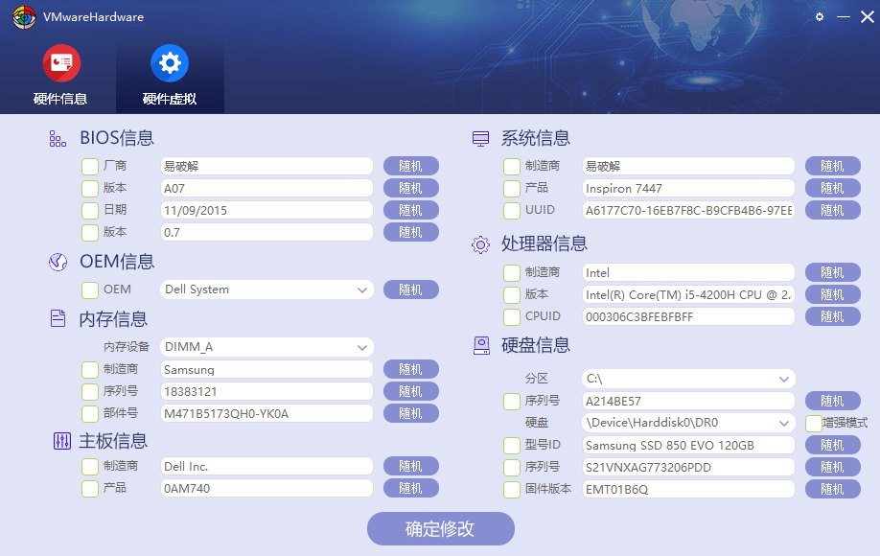The height and width of the screenshot is (556, 880).
Task: Enable memory 序列号 checkbox
Action: 90,392
